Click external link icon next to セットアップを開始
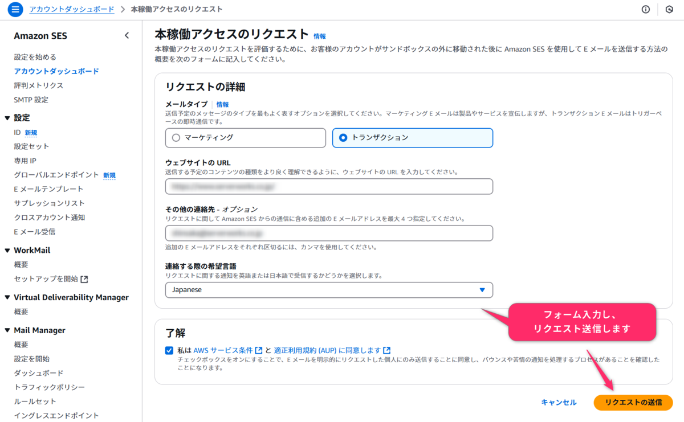 coord(84,279)
